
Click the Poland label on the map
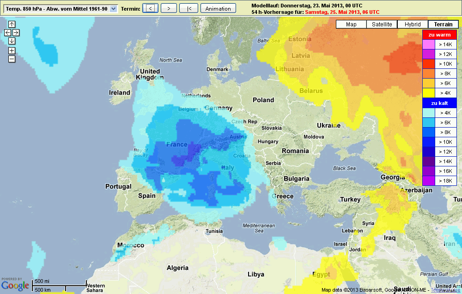pos(263,100)
